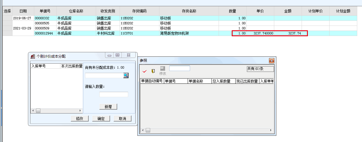This screenshot has height=142, width=362.
Task: Focus the 请输入数量 input field
Action: pos(114,94)
